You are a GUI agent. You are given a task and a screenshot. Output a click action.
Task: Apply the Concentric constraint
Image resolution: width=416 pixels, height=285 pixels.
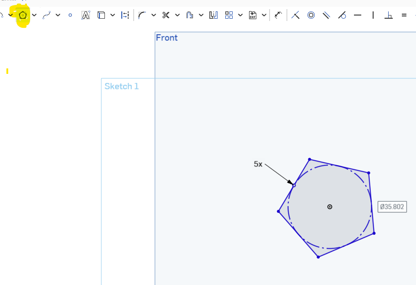(311, 15)
